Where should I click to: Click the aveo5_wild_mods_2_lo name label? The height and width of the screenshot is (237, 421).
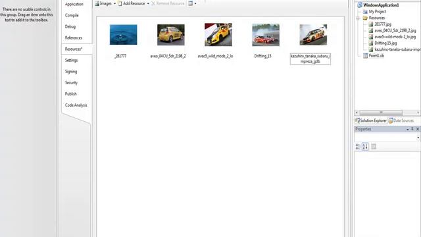215,56
